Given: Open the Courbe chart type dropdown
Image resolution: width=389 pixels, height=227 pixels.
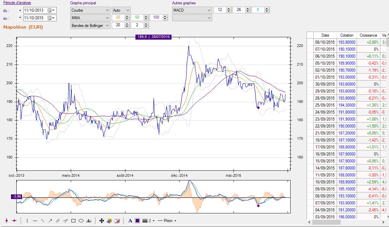Looking at the screenshot, I should pos(90,10).
